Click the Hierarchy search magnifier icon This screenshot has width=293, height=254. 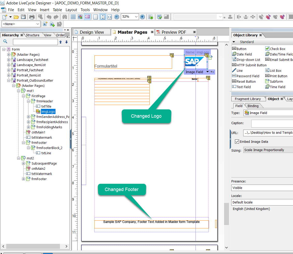(5, 42)
